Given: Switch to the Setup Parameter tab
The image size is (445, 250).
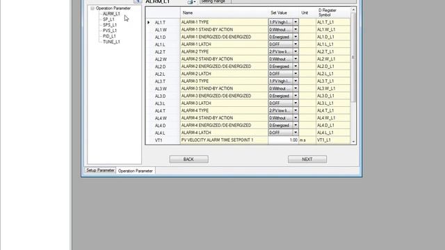Looking at the screenshot, I should point(100,170).
